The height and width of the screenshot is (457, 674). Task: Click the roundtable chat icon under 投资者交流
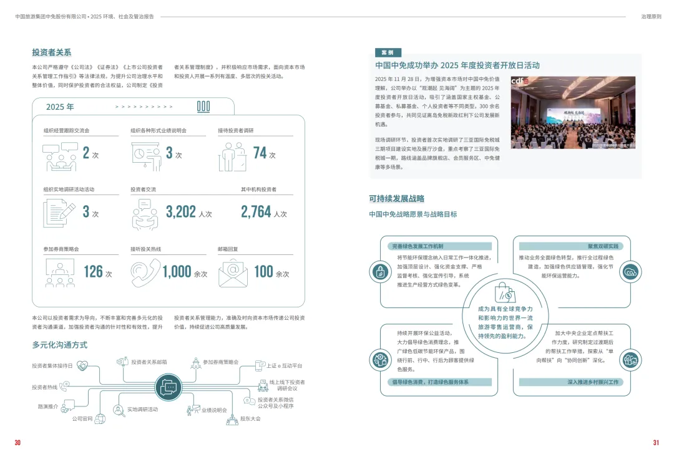tap(145, 214)
